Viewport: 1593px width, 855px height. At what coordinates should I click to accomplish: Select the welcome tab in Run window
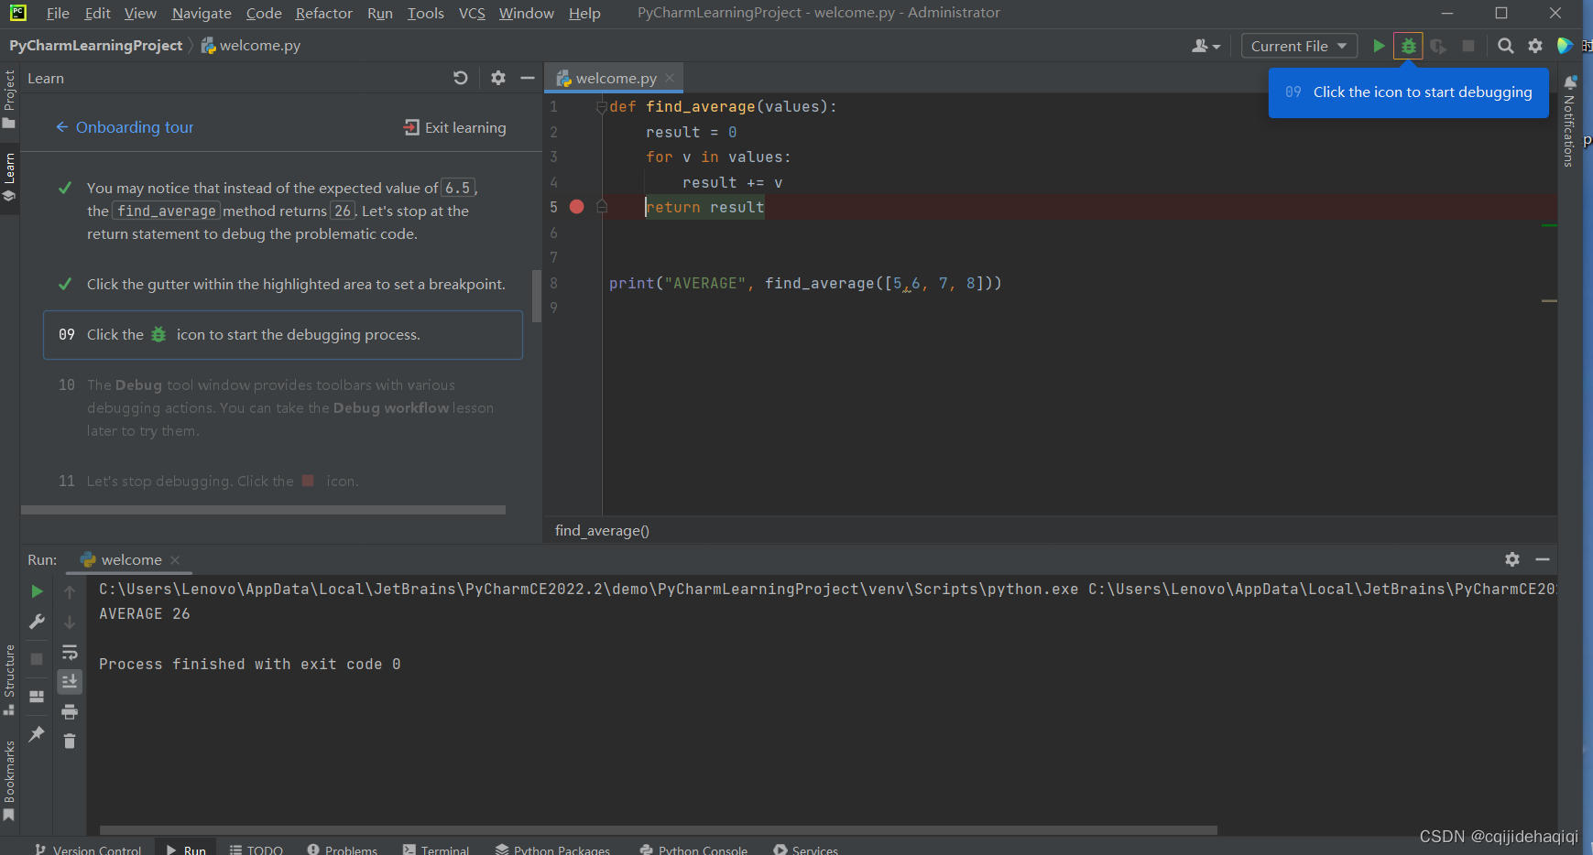point(129,559)
